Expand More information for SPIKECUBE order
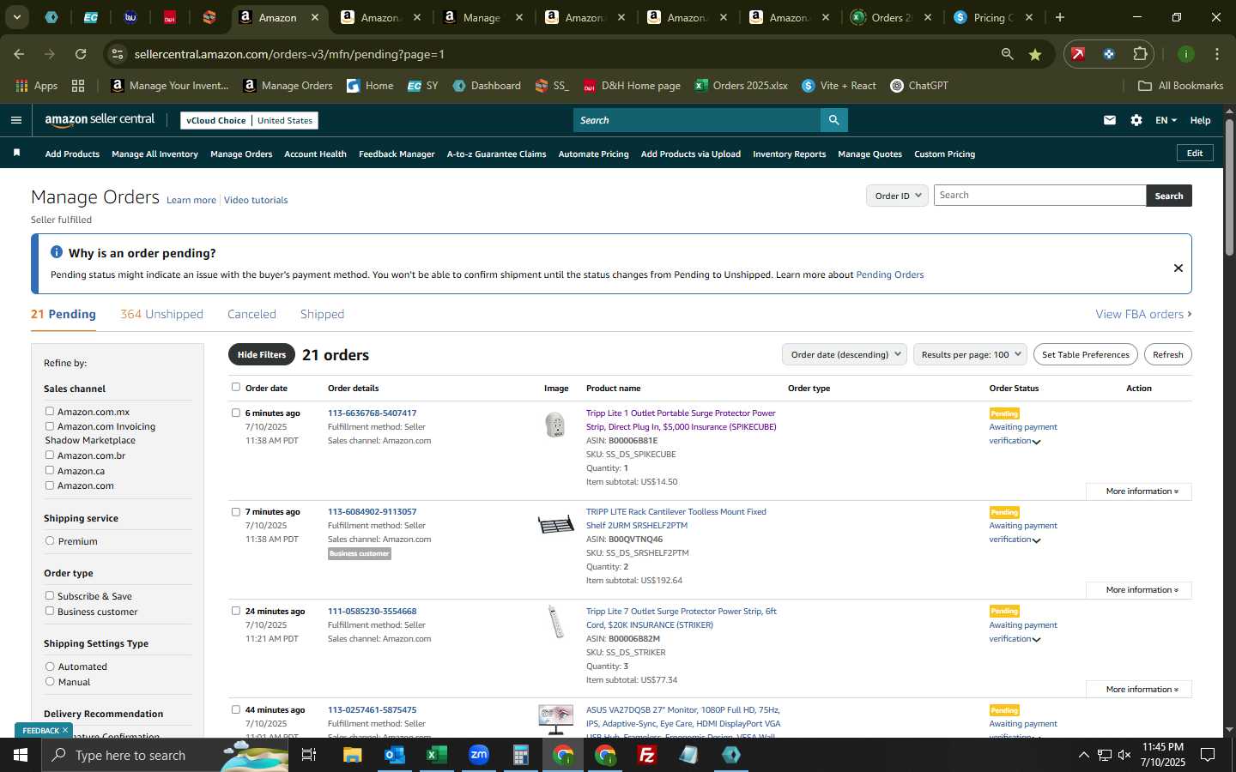 (x=1138, y=492)
